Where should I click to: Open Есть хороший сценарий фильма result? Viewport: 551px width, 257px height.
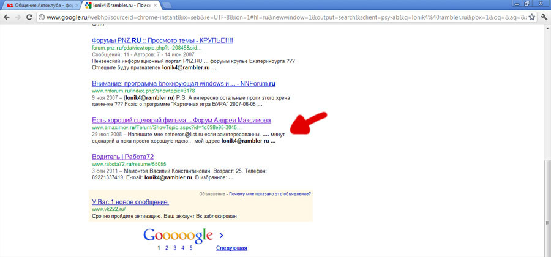coord(181,121)
